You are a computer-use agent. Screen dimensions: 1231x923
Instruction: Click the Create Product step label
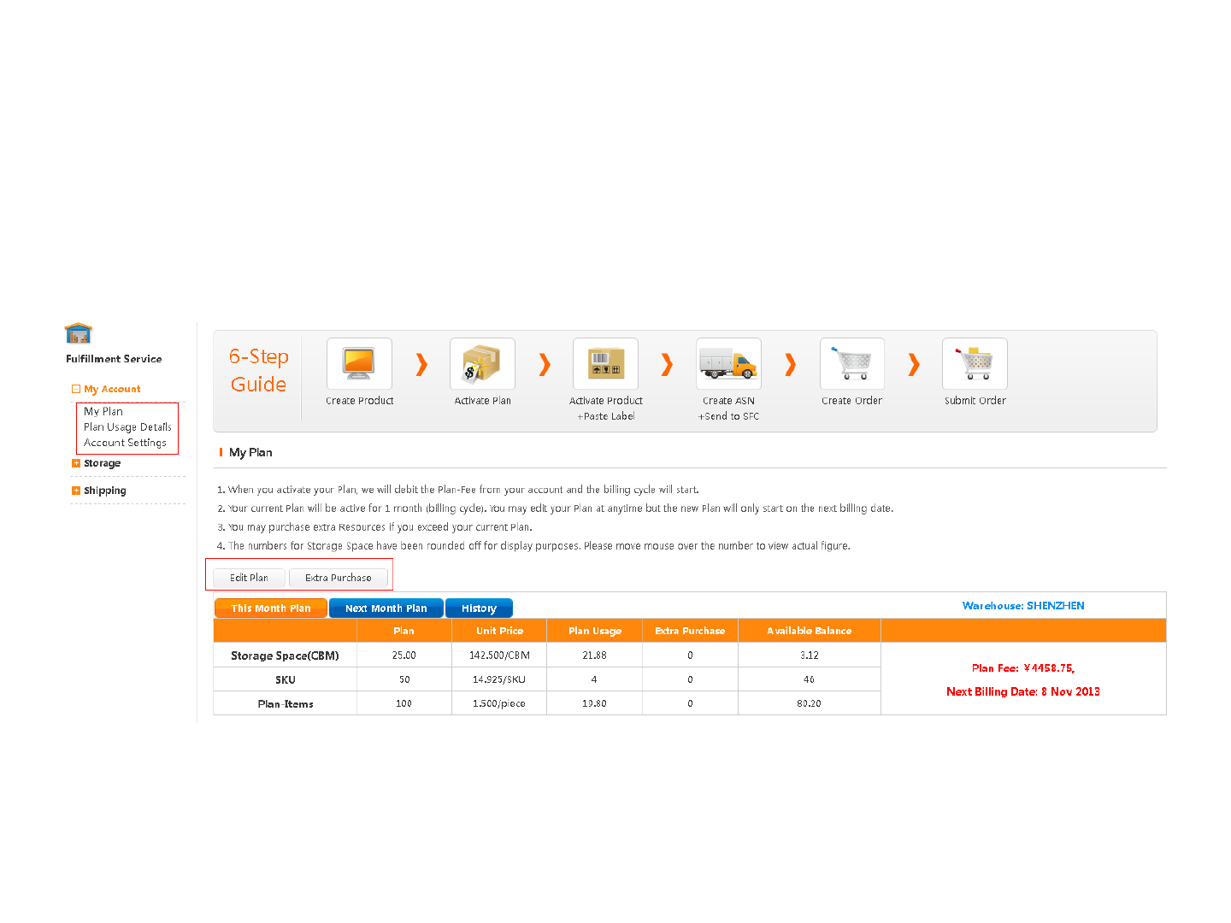pyautogui.click(x=360, y=400)
